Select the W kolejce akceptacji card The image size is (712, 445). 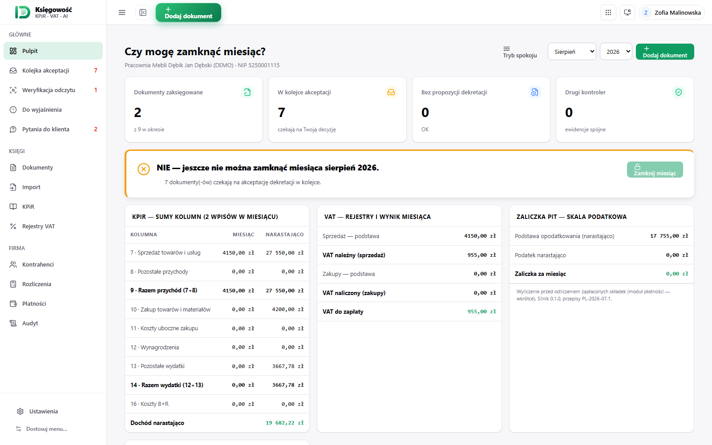pos(337,109)
